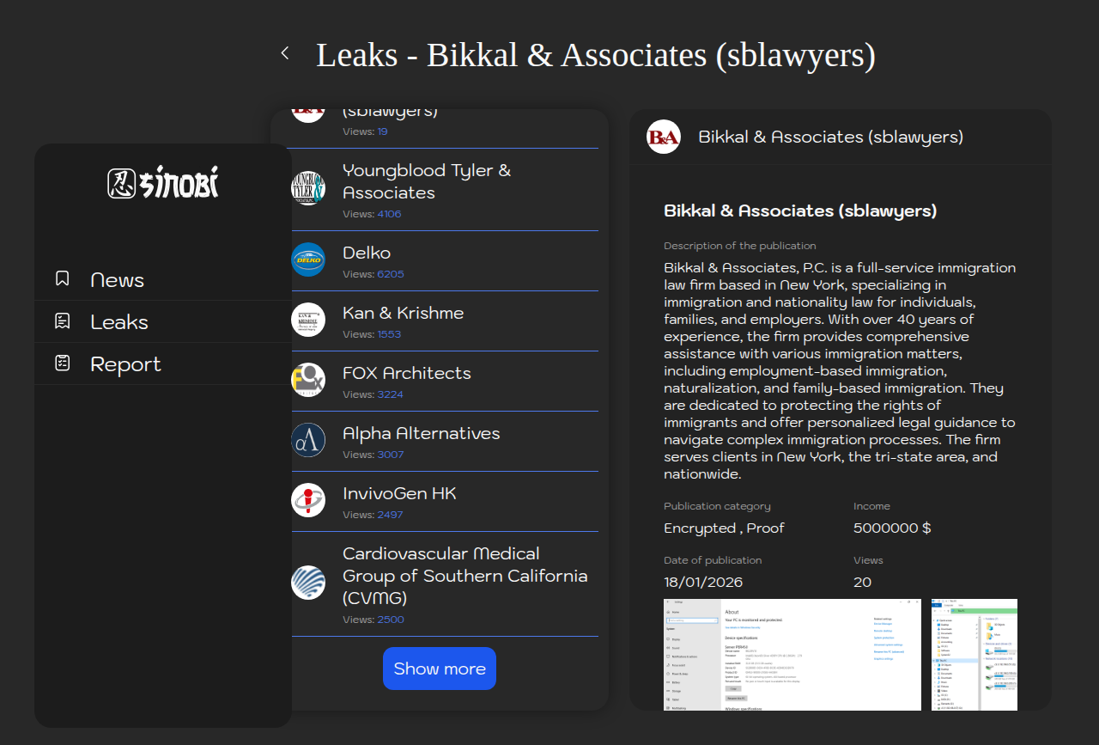
Task: Open the Report menu item
Action: tap(125, 364)
